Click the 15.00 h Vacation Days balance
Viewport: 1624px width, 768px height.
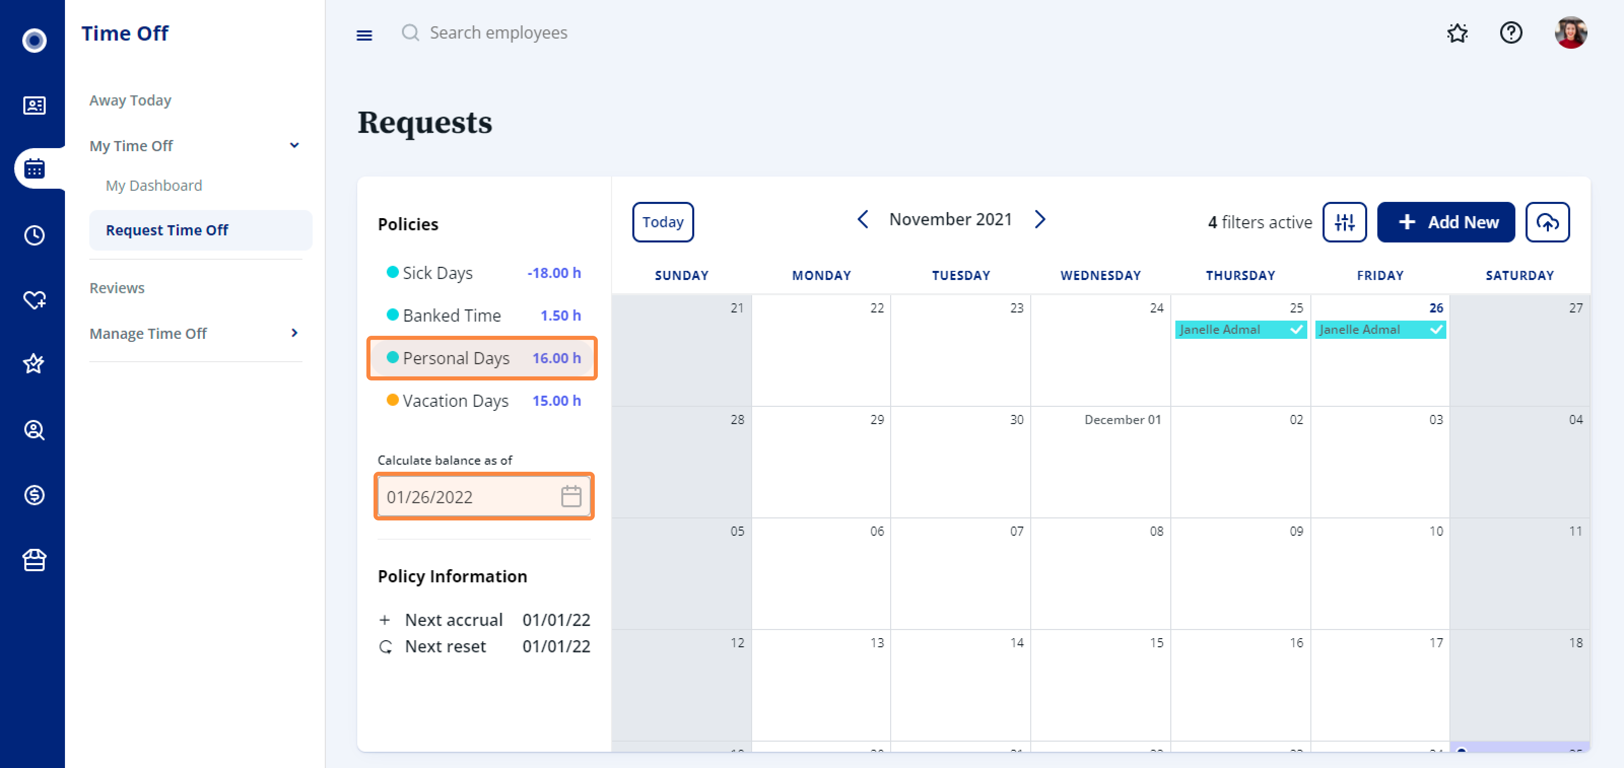tap(557, 401)
